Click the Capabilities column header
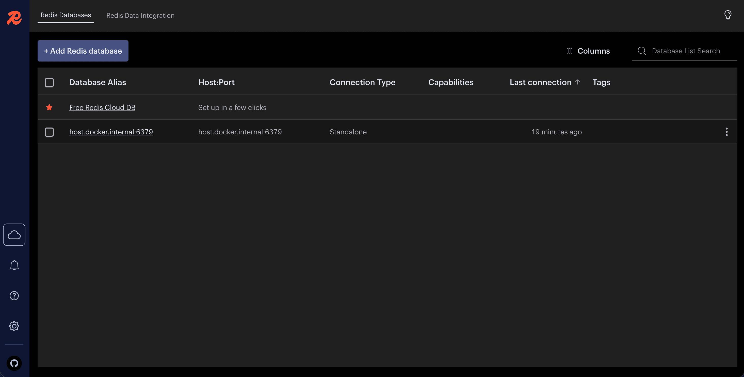 point(450,82)
